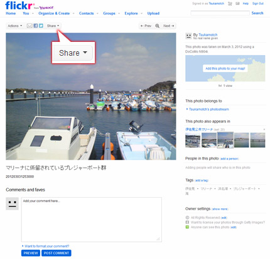
Task: Share photo on Facebook icon
Action: (x=36, y=26)
